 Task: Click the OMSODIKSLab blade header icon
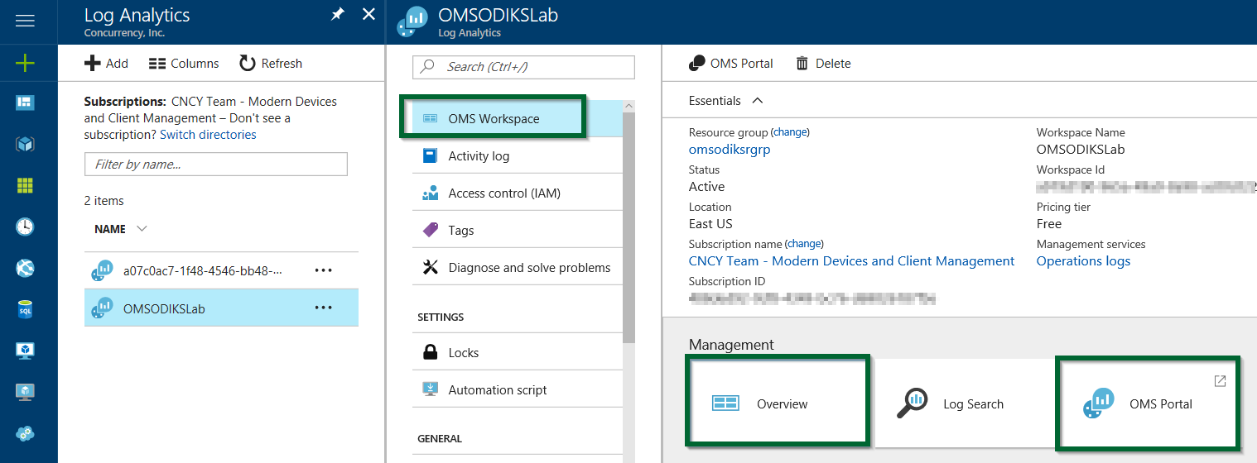(x=412, y=21)
